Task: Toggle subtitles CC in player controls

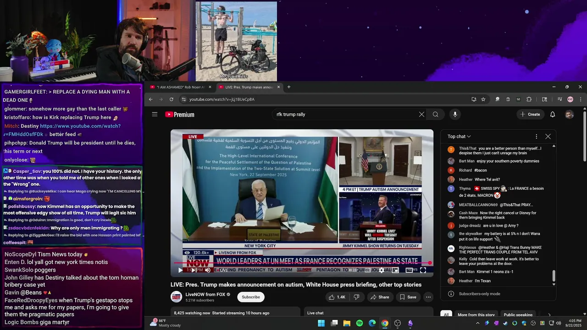Action: coord(367,270)
